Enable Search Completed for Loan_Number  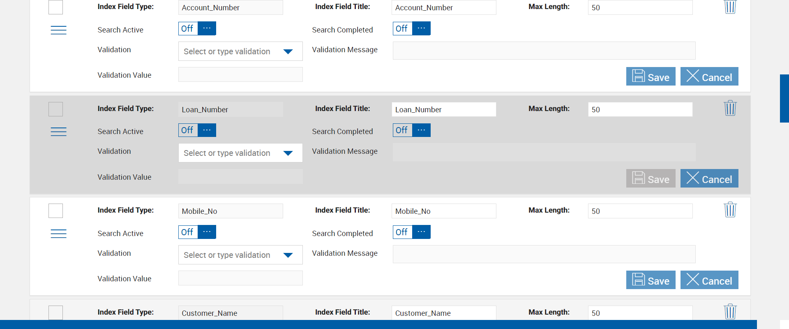pyautogui.click(x=411, y=130)
